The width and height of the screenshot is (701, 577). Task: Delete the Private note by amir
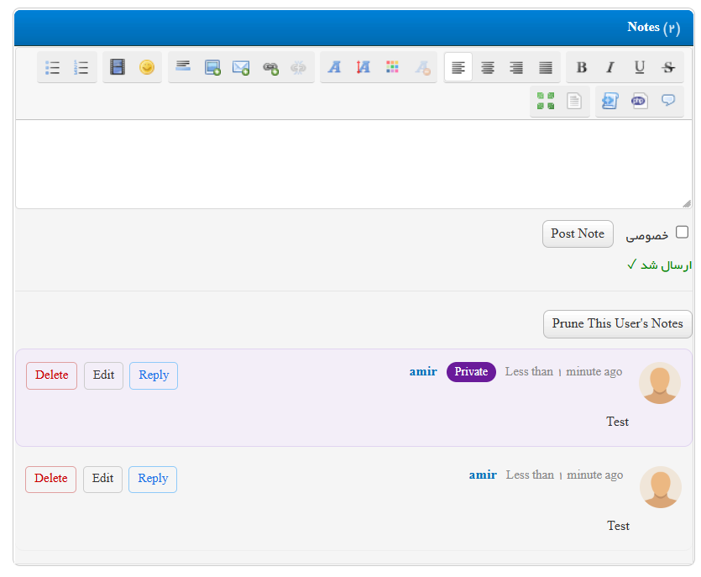tap(51, 375)
